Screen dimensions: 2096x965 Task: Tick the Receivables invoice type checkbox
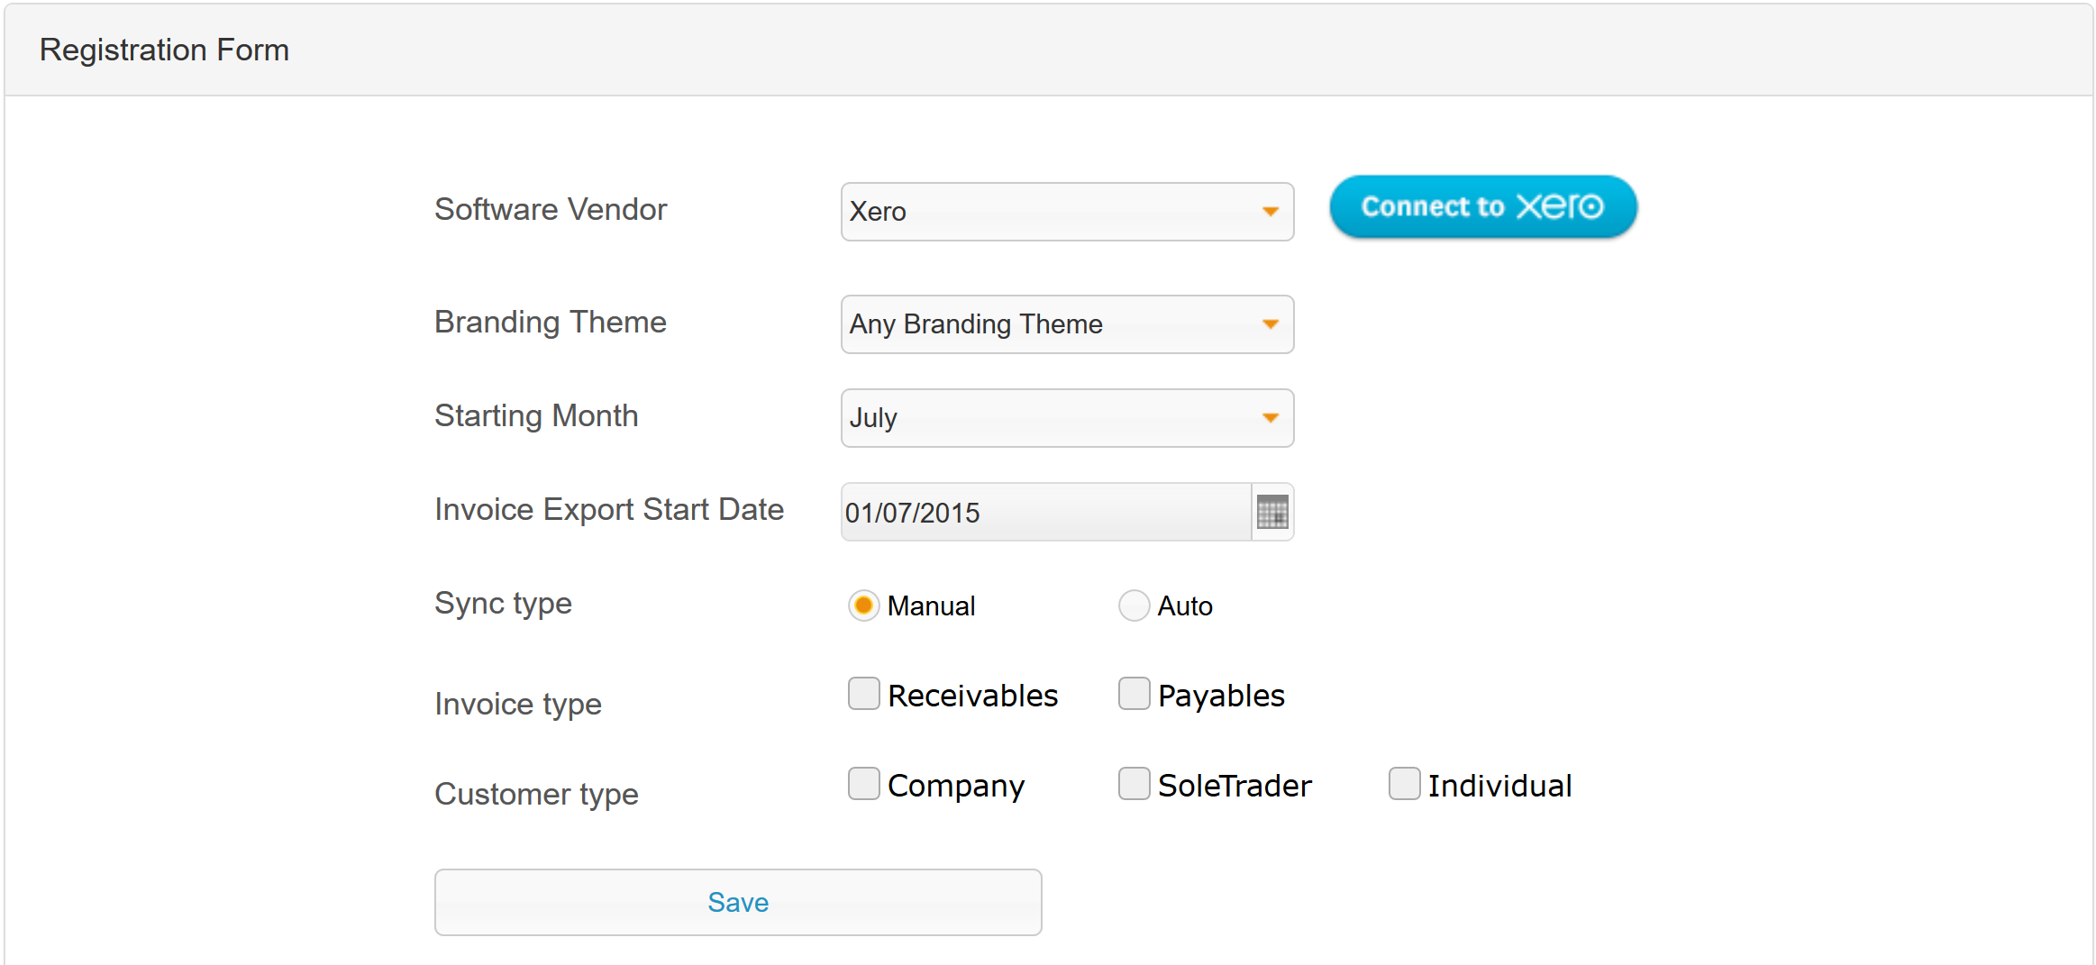(863, 694)
